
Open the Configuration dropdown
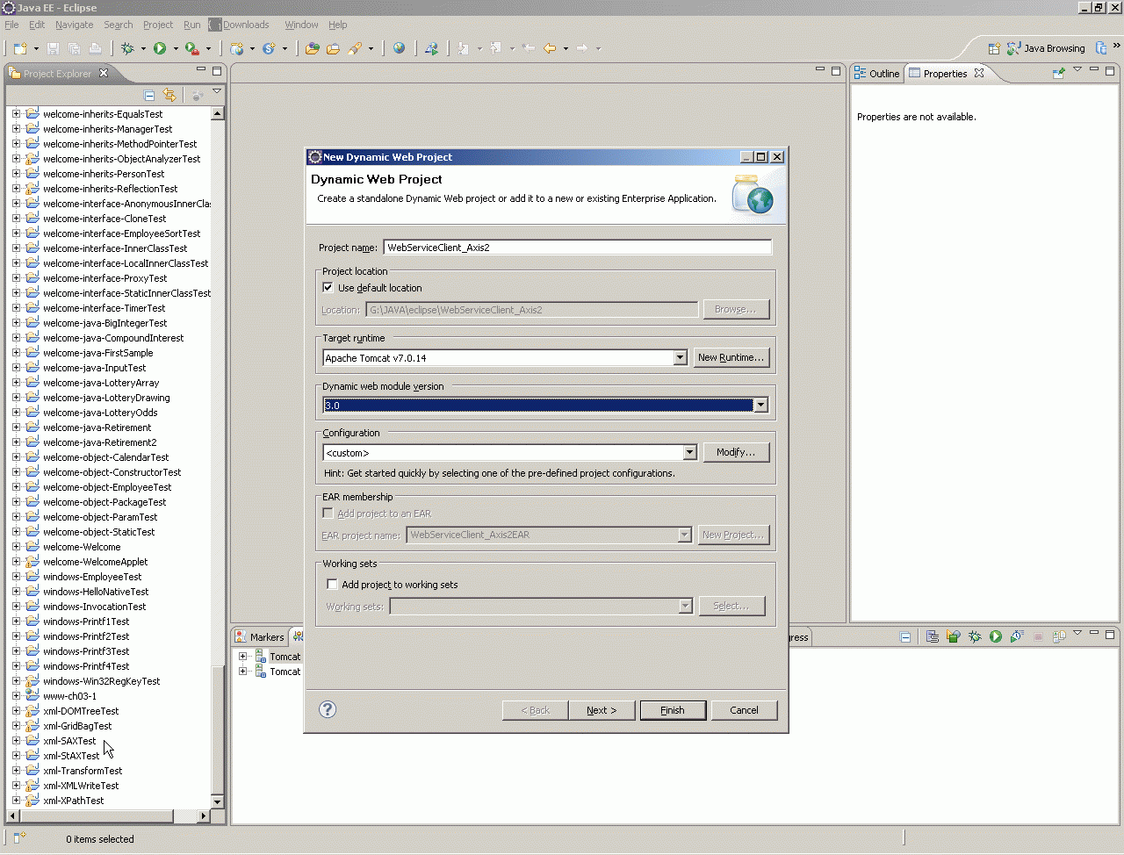[689, 453]
